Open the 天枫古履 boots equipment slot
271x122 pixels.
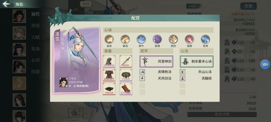tap(109, 89)
